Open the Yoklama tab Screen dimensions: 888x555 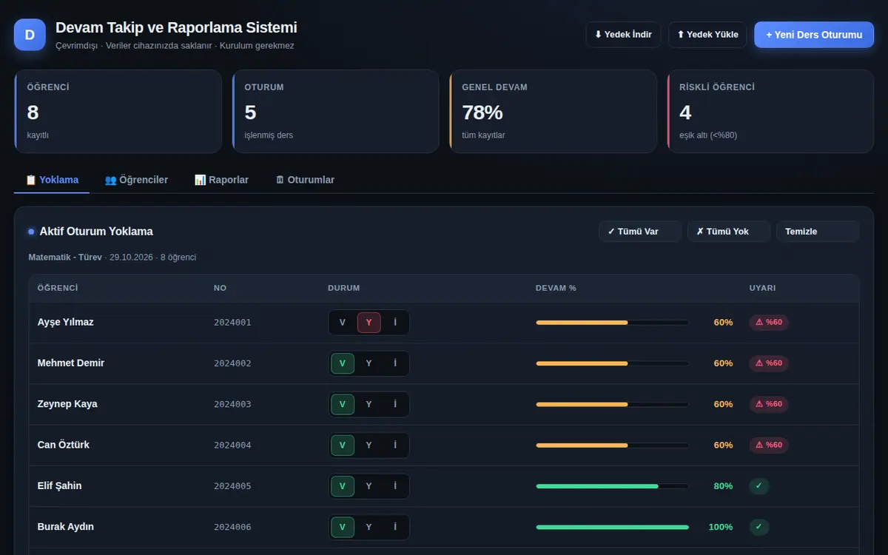[x=52, y=180]
